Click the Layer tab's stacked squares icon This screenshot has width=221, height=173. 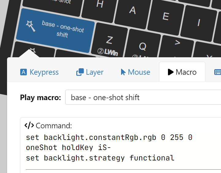80,72
